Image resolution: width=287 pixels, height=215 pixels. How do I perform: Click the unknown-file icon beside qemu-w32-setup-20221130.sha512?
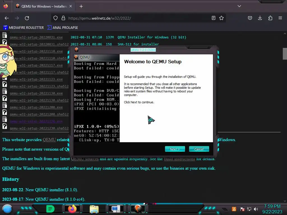(5, 98)
